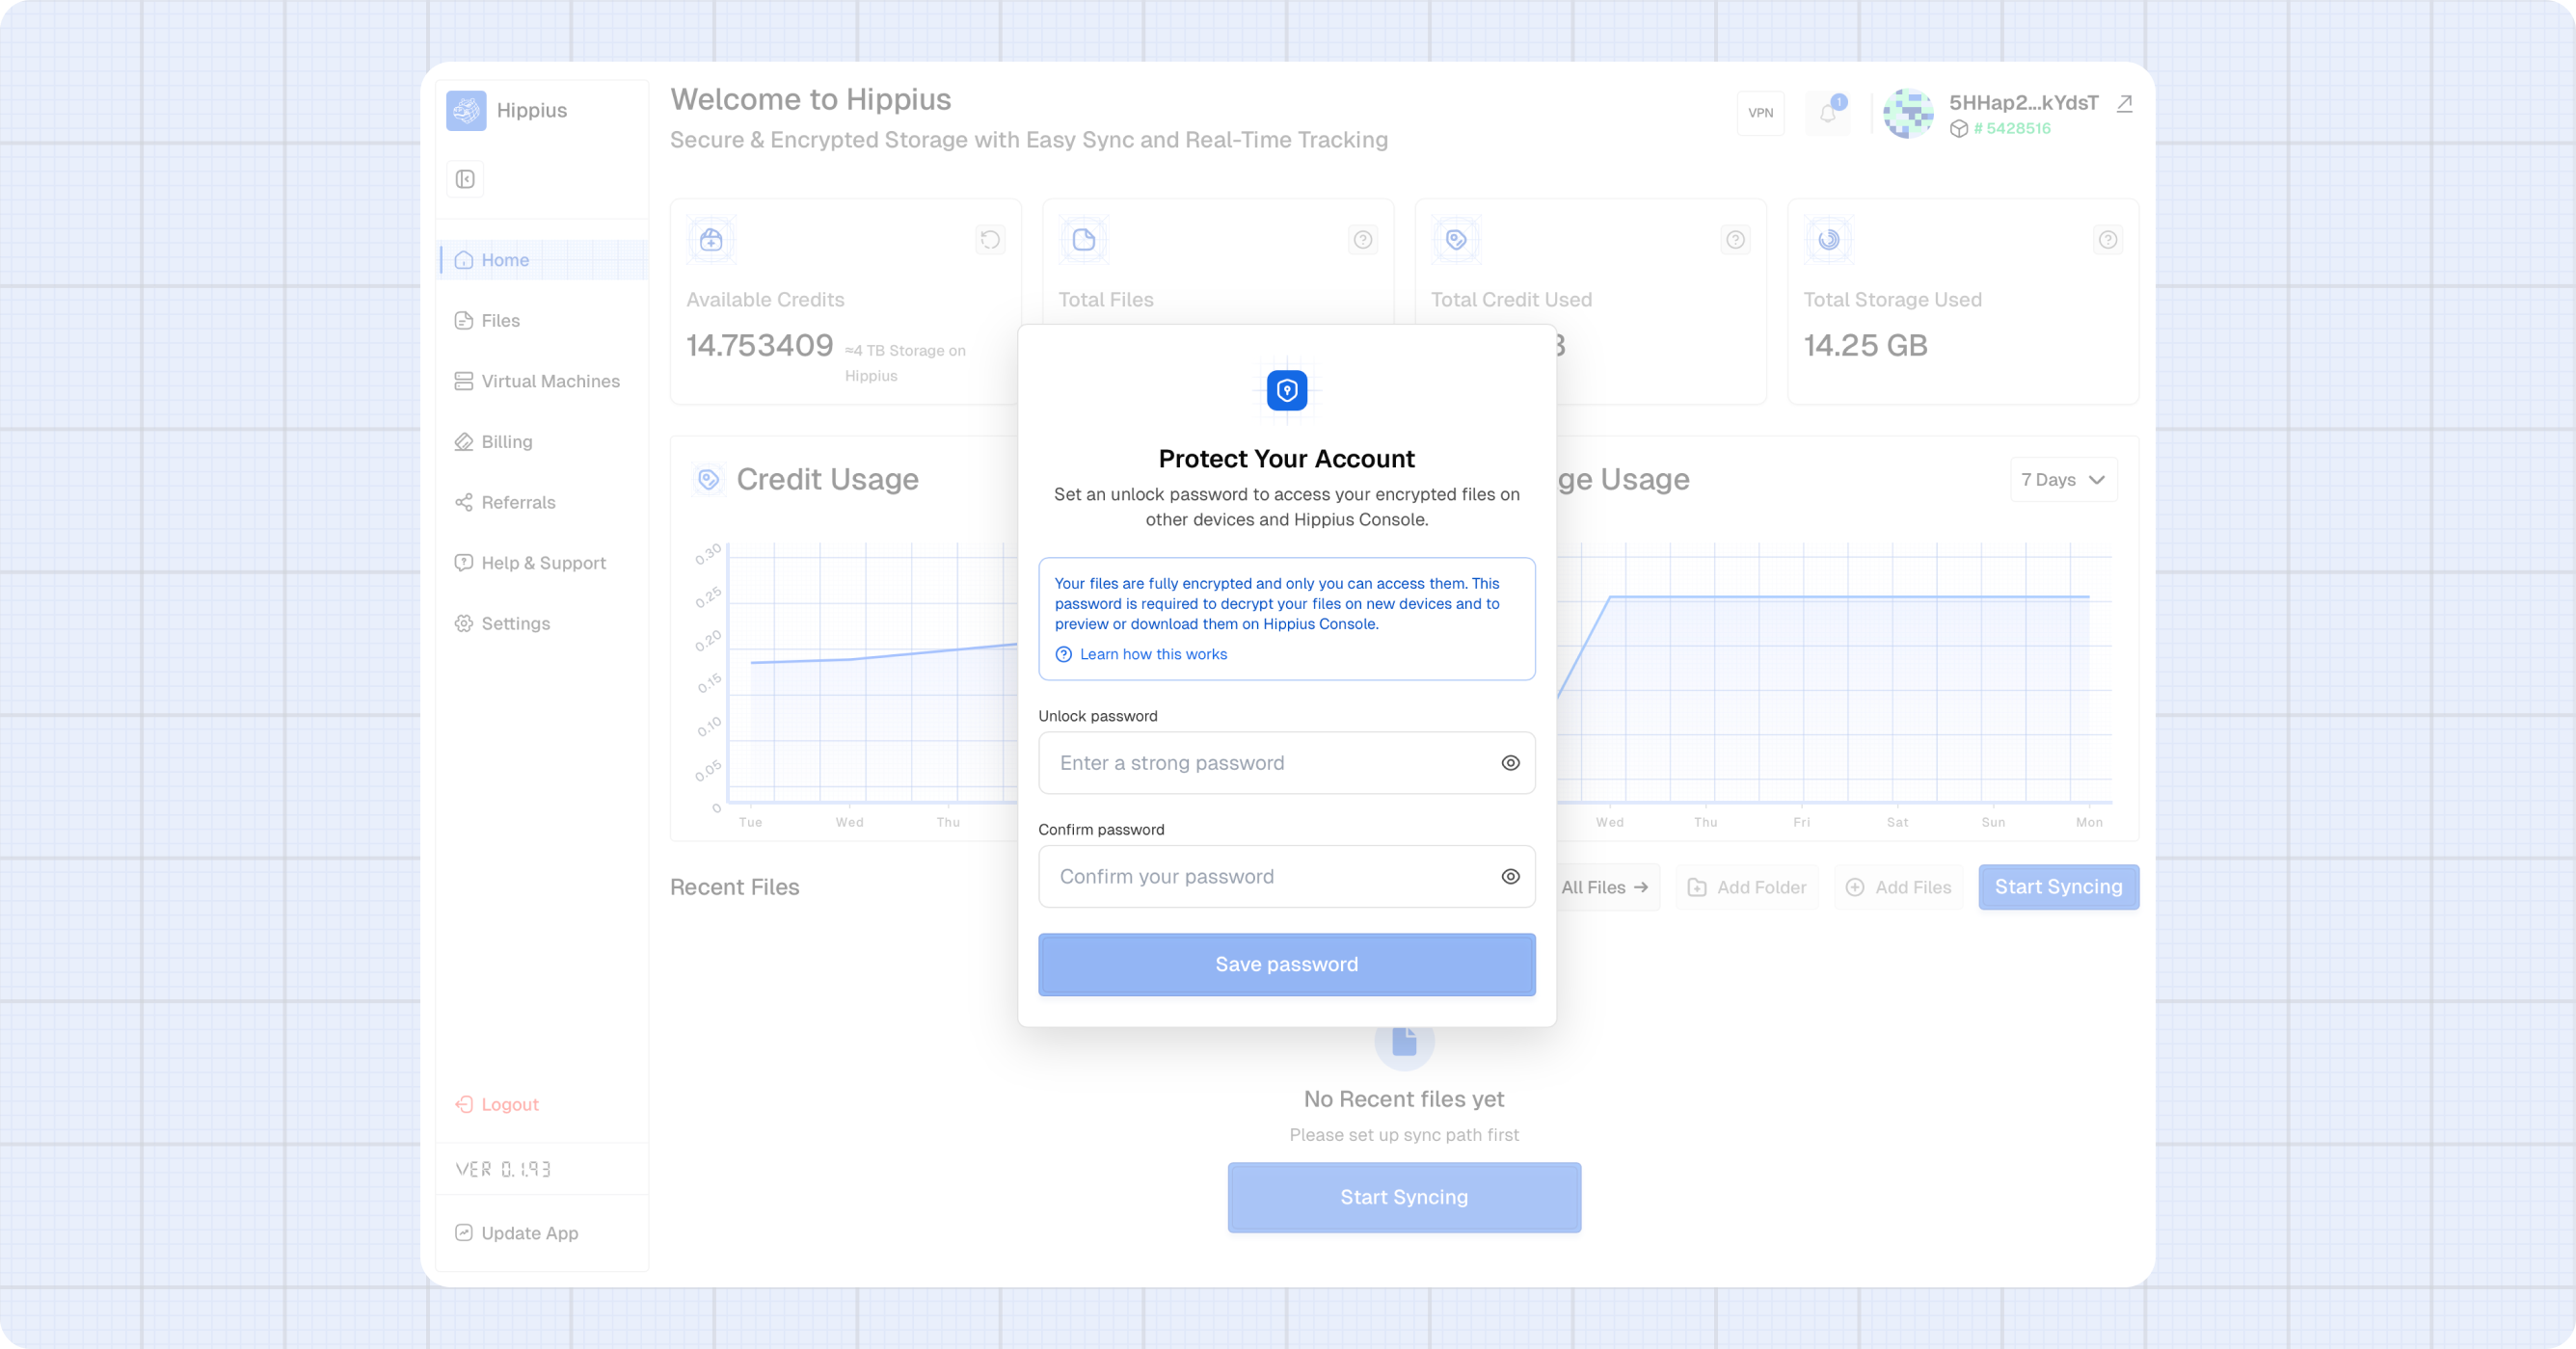Click Update App in sidebar
The image size is (2576, 1349).
point(517,1233)
